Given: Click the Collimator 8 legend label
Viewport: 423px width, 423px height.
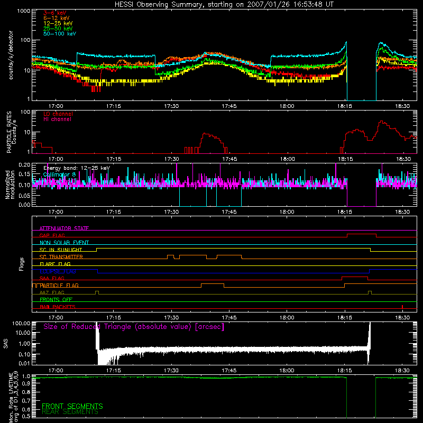Looking at the screenshot, I should (x=59, y=174).
